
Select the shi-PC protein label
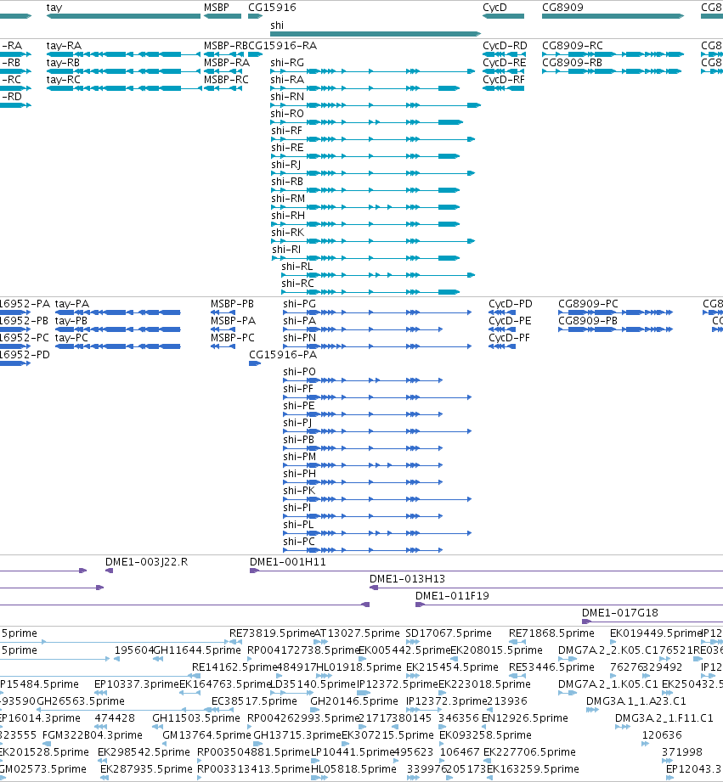click(299, 541)
